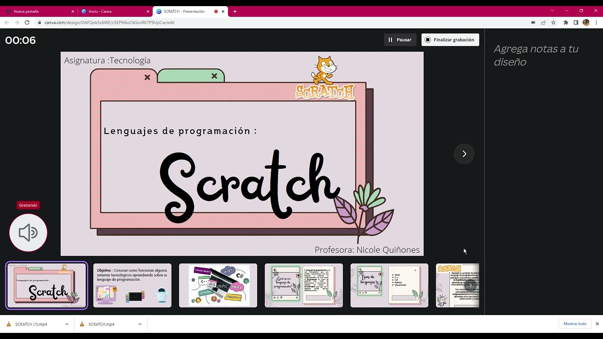Open a new browser tab with plus

coord(235,11)
